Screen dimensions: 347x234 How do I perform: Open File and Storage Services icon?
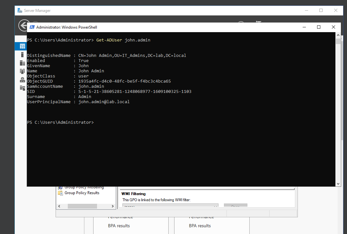pos(22,88)
